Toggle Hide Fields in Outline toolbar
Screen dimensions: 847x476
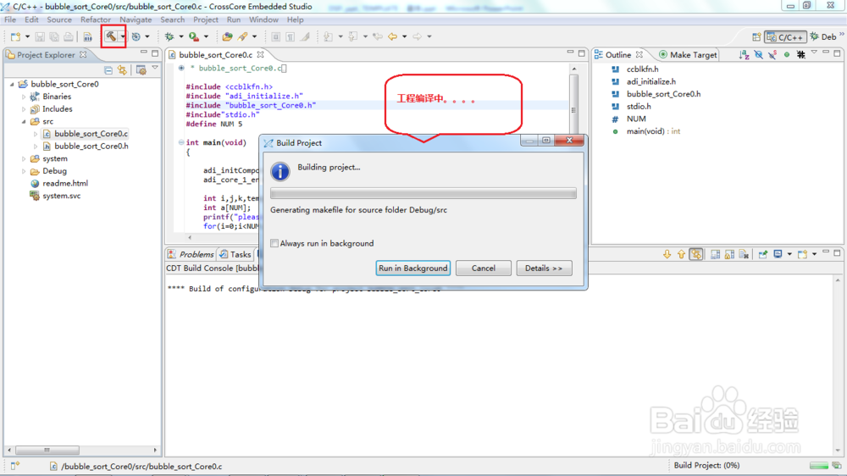(758, 54)
